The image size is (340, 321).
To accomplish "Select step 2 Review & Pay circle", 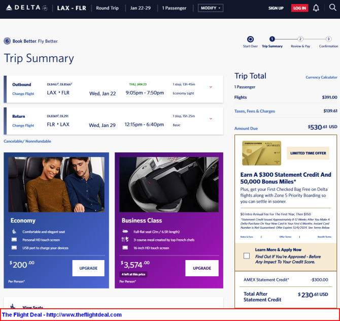I will pos(300,39).
